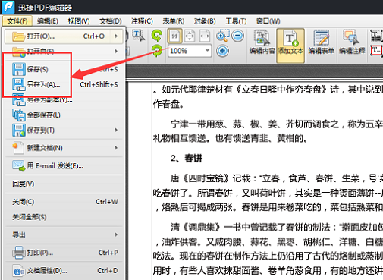Viewport: 383px width, 280px height.
Task: Open the 编辑(E) menu
Action: point(48,21)
